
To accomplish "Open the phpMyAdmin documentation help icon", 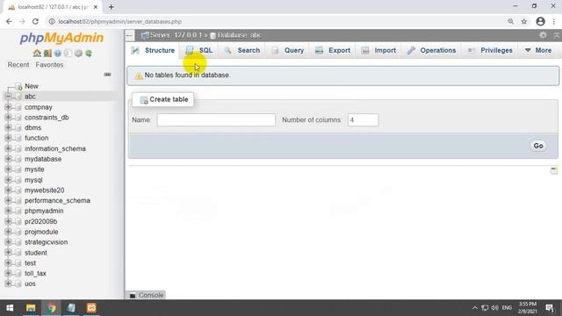I will pos(58,54).
